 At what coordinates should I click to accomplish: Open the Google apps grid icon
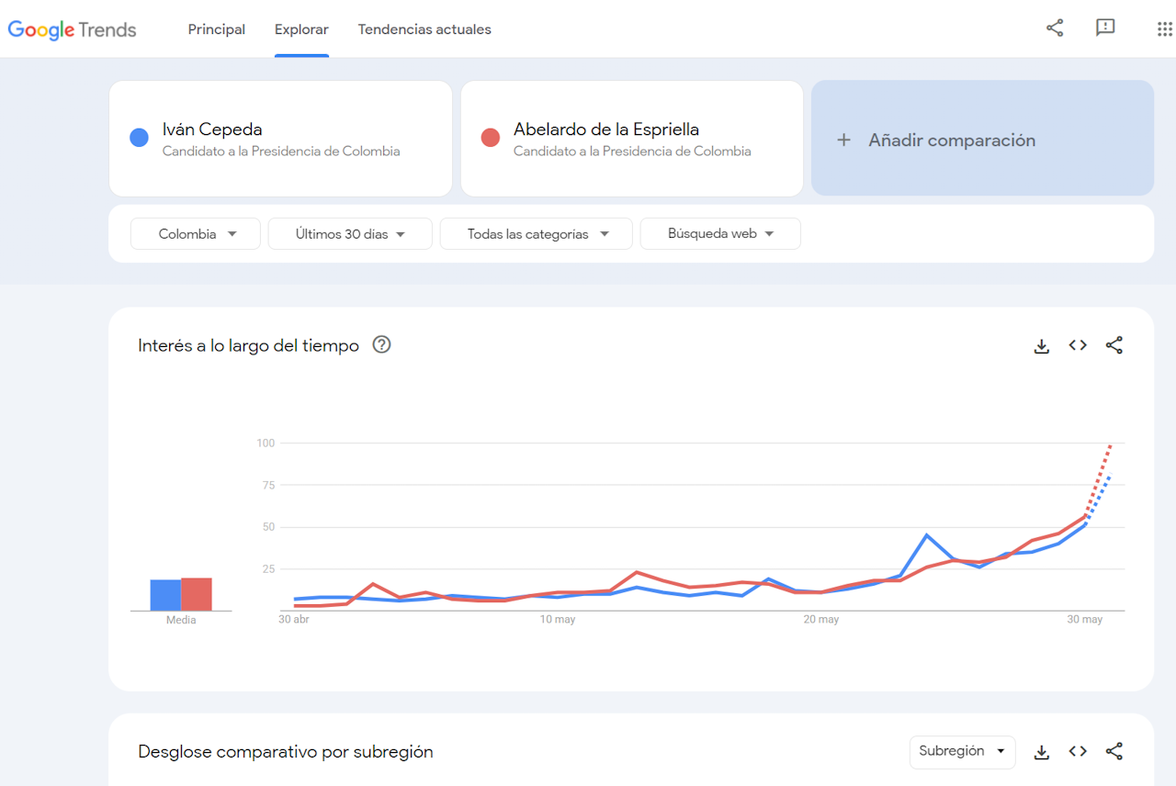coord(1164,29)
